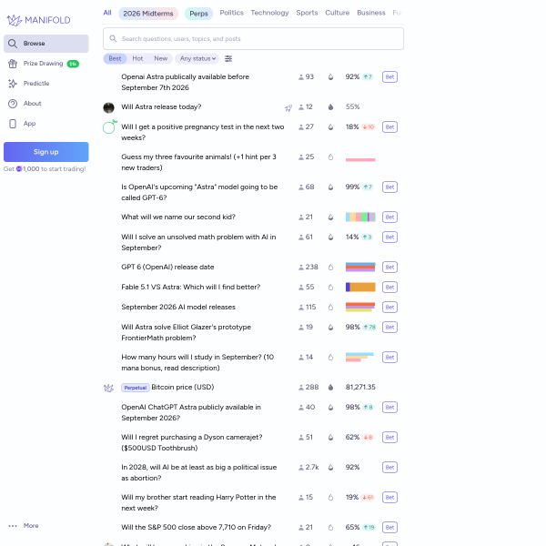This screenshot has width=546, height=546.
Task: Bet on AI as big as abortion market
Action: tap(389, 468)
